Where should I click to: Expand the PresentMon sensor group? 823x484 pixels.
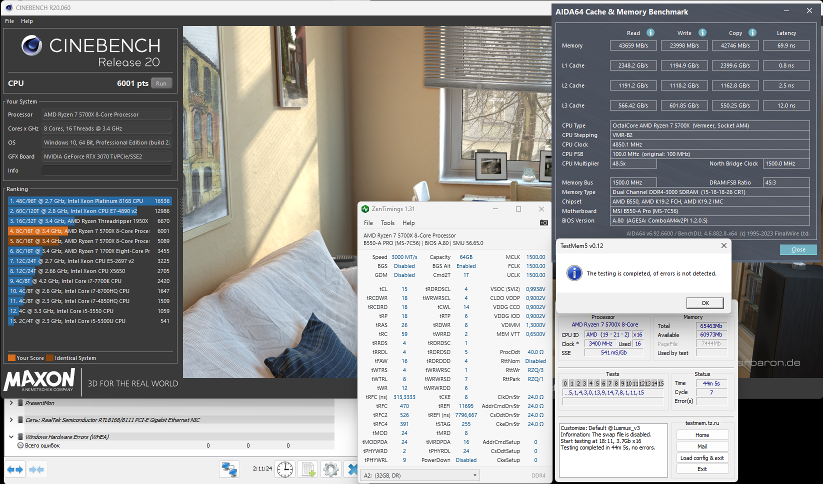pyautogui.click(x=11, y=402)
